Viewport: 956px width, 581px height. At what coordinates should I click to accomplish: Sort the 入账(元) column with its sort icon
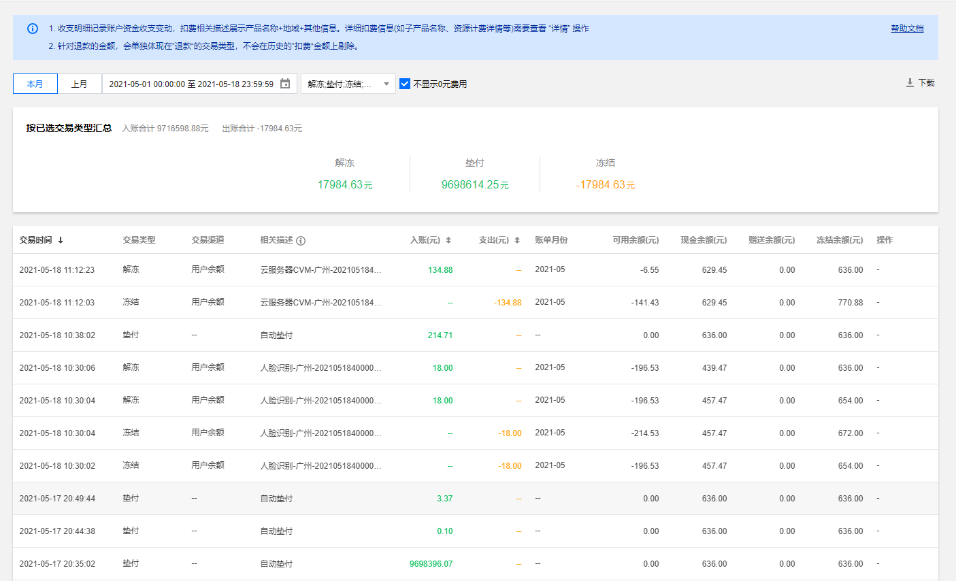448,240
